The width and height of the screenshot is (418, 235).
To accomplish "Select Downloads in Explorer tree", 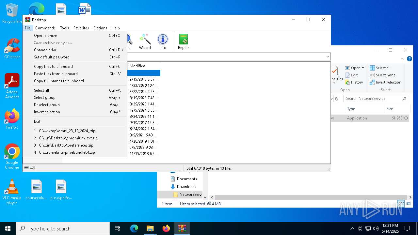I will [x=186, y=187].
